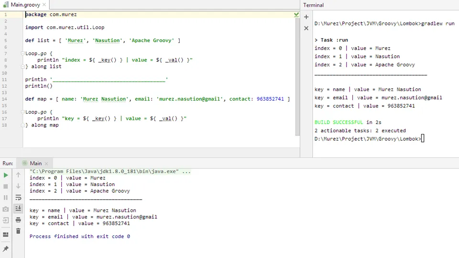Screen dimensions: 459x258
Task: Click the exit icon in Run sidebar
Action: point(6,220)
